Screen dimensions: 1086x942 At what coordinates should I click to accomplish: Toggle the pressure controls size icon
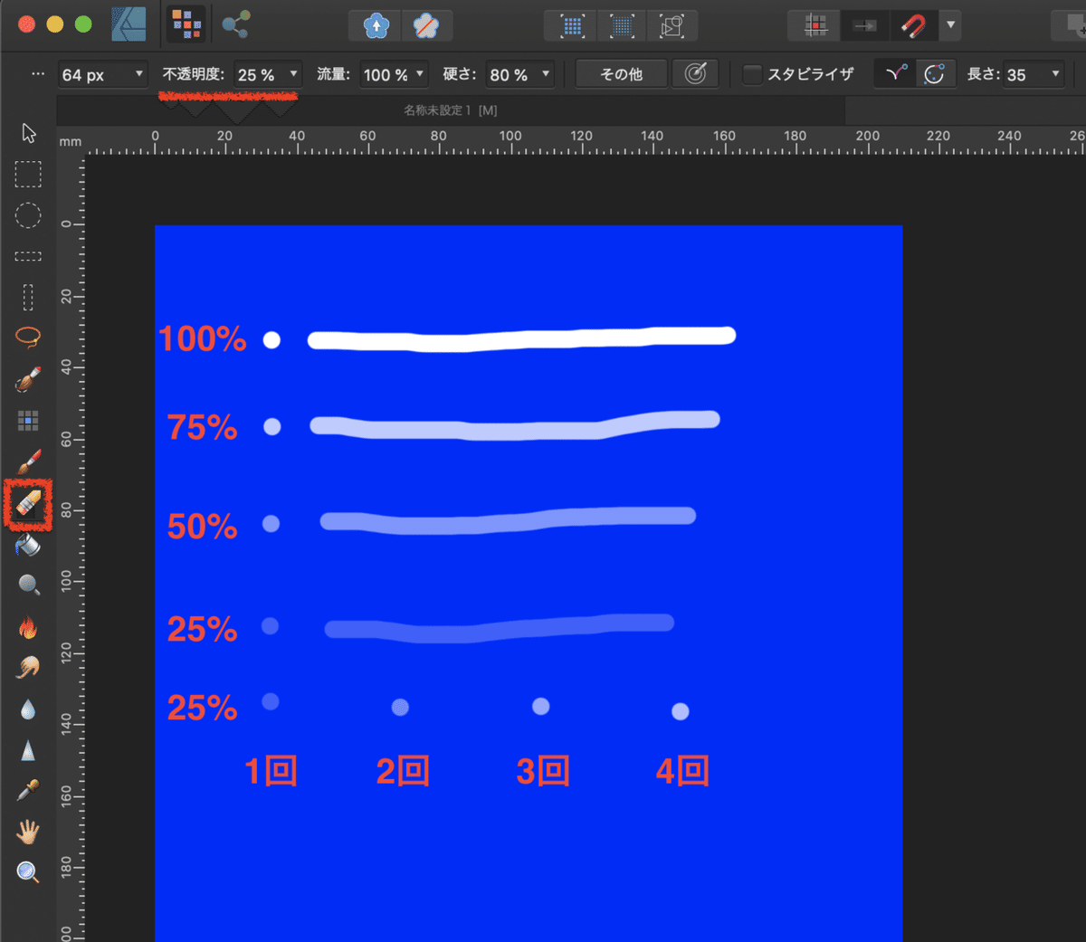pos(695,74)
